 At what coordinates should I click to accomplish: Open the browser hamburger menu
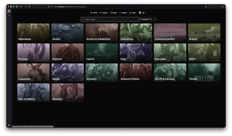tap(223, 6)
